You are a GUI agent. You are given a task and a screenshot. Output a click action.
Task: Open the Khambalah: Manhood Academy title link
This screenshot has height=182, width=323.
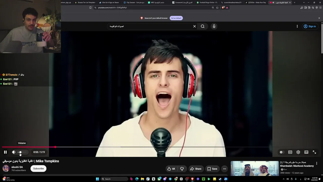297,164
